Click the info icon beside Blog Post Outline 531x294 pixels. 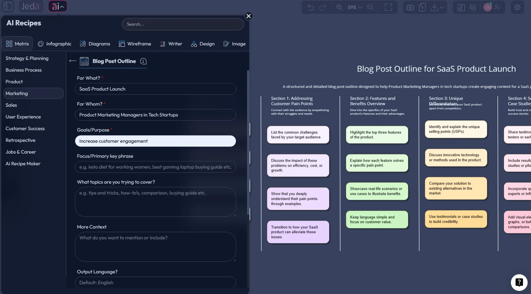(143, 61)
